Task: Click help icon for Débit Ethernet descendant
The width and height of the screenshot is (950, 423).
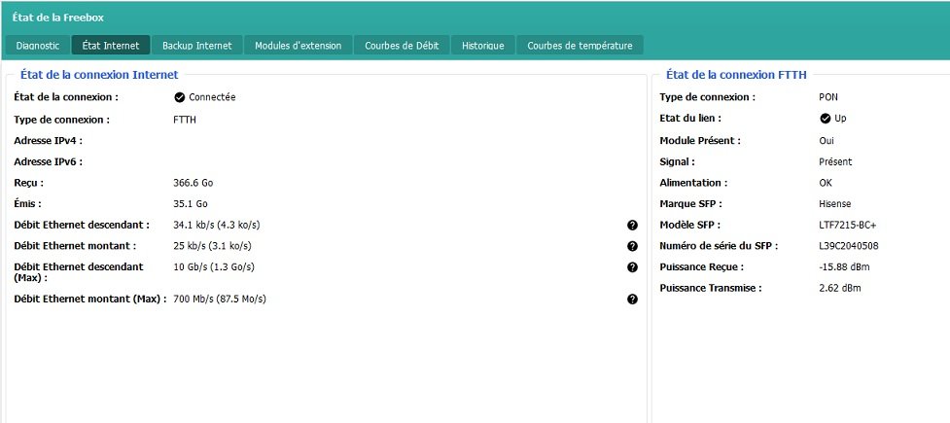Action: coord(632,225)
